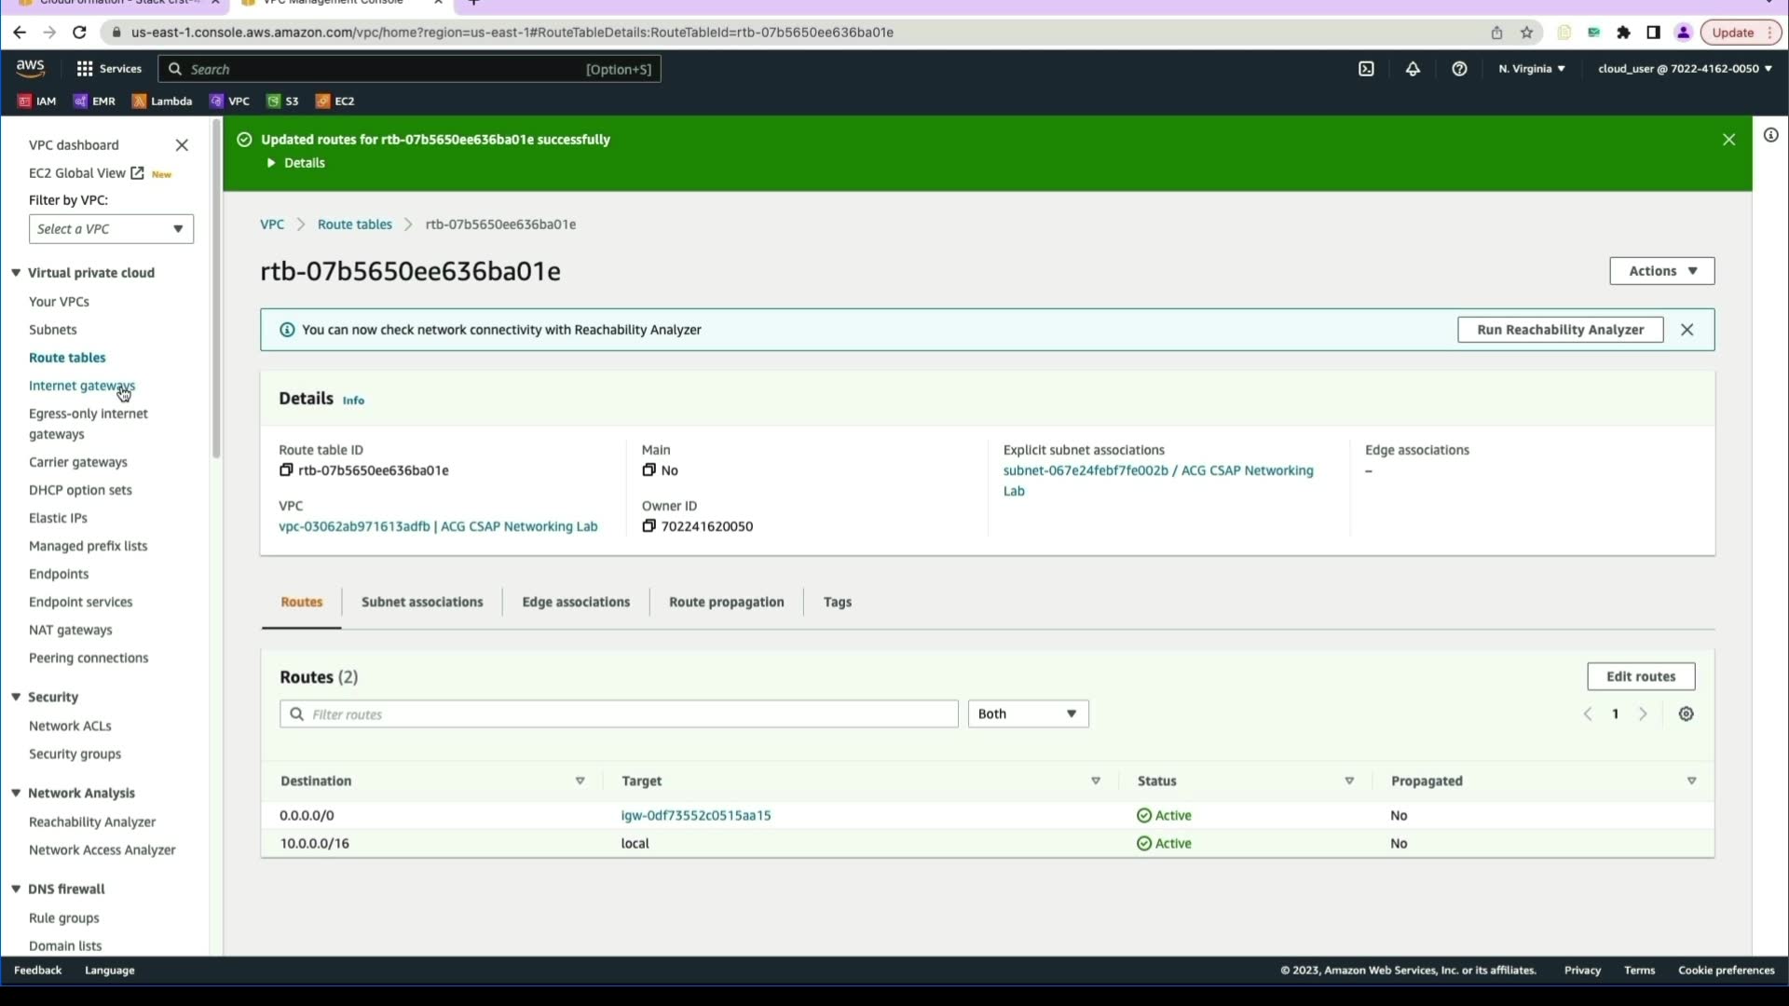Open AWS CloudShell icon in top bar
Viewport: 1789px width, 1006px height.
(1366, 69)
